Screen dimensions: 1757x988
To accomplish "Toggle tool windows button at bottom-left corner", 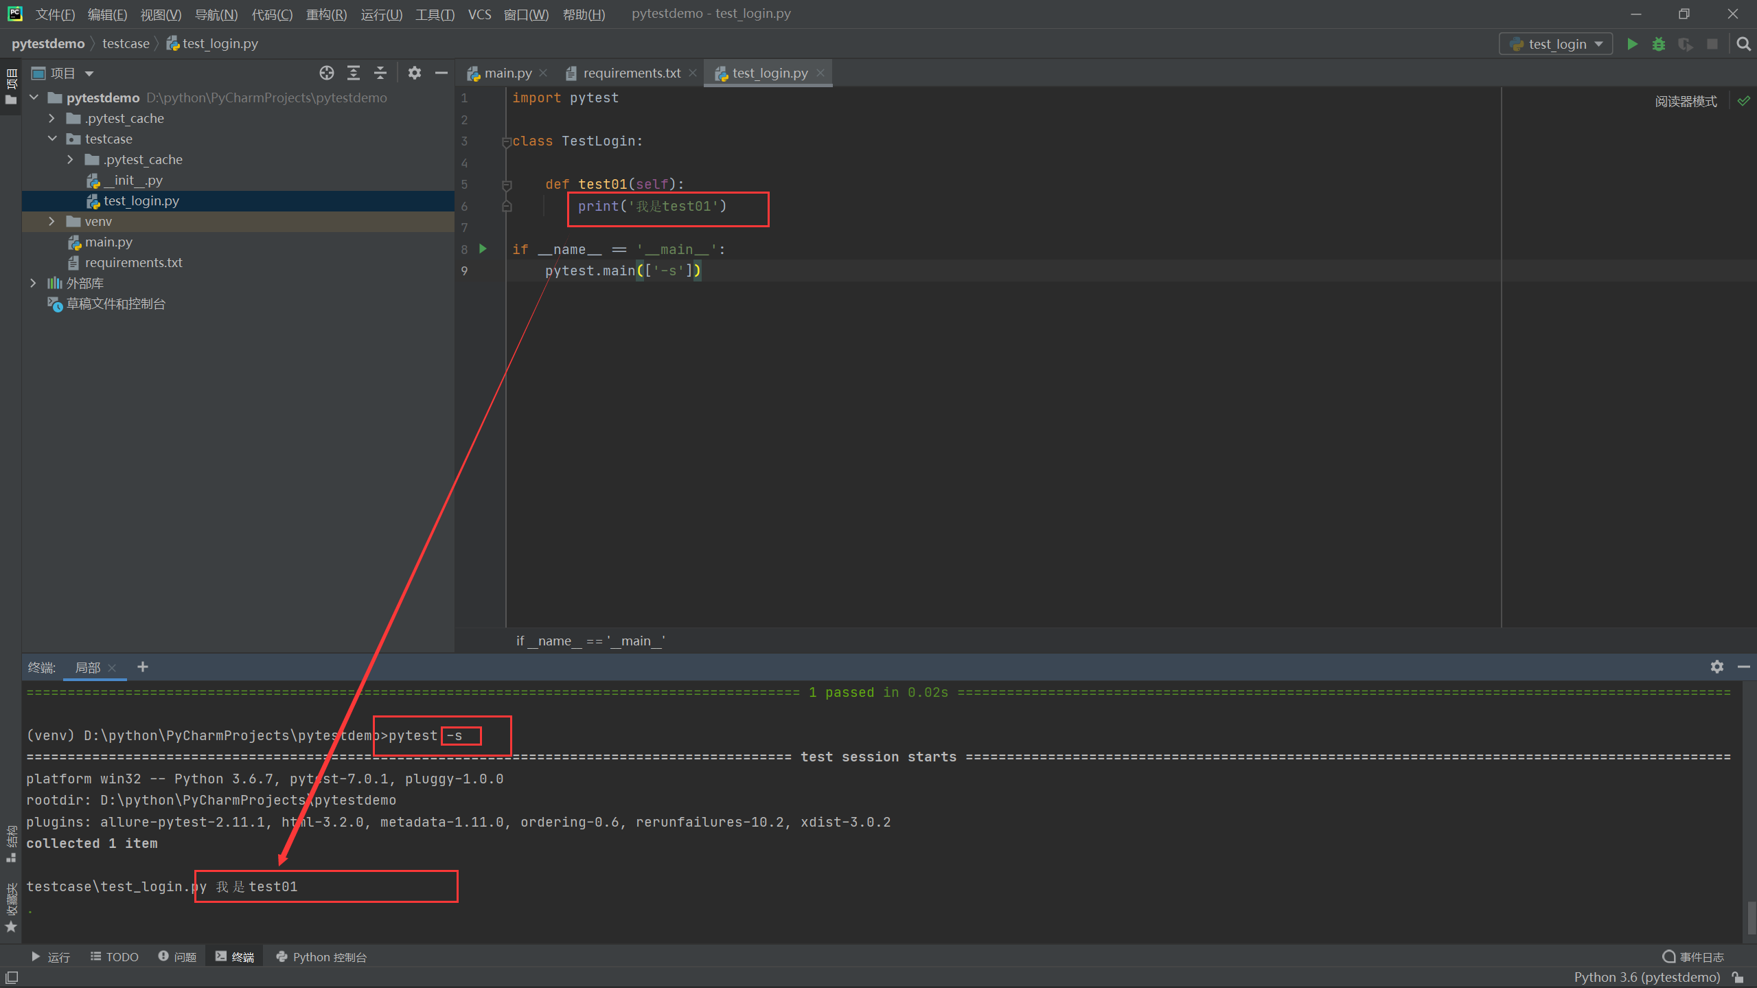I will (x=12, y=977).
